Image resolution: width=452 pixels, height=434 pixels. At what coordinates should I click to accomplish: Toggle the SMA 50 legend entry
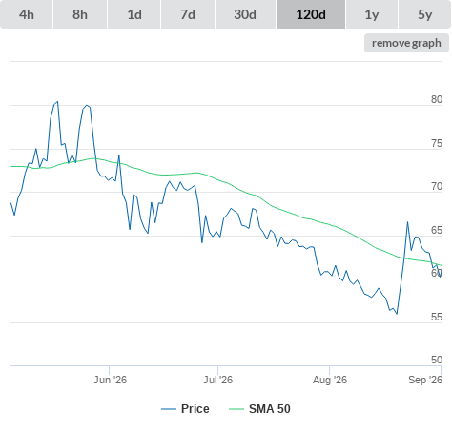click(x=270, y=409)
